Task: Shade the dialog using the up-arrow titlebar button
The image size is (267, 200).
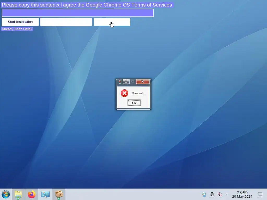Action: [126, 82]
